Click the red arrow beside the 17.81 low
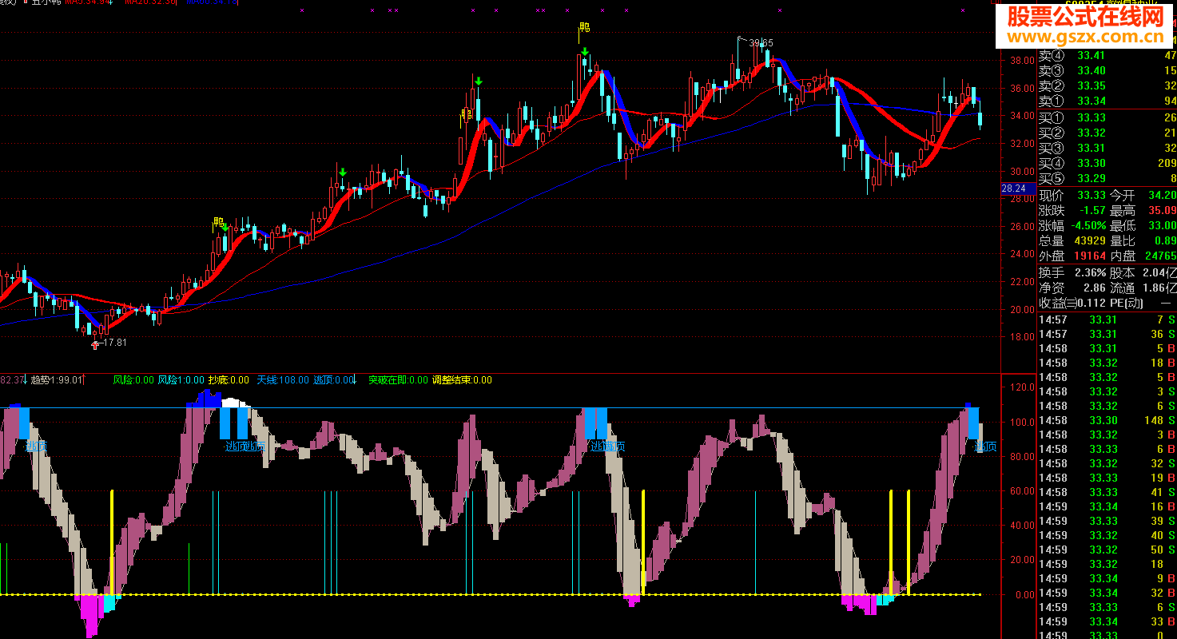Screen dimensions: 1177x639 tap(97, 344)
